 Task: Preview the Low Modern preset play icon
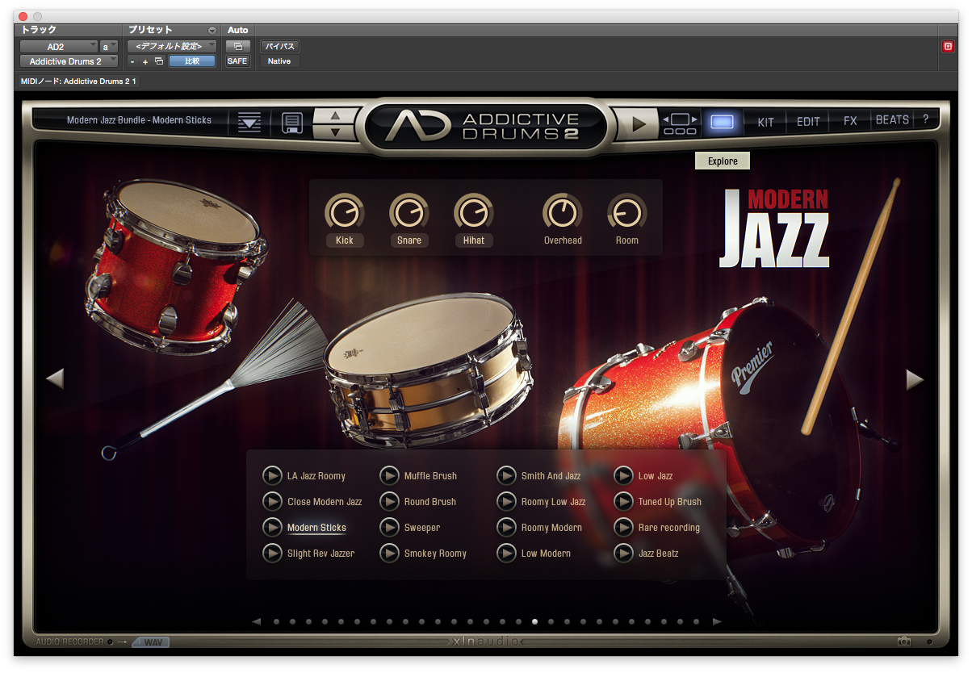pyautogui.click(x=506, y=554)
